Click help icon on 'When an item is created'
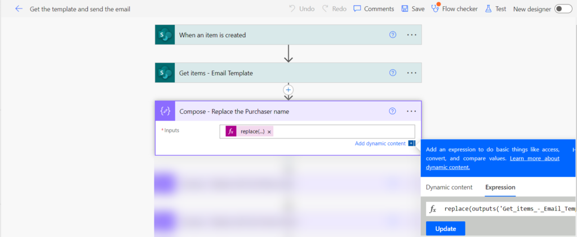The height and width of the screenshot is (237, 577). (393, 35)
